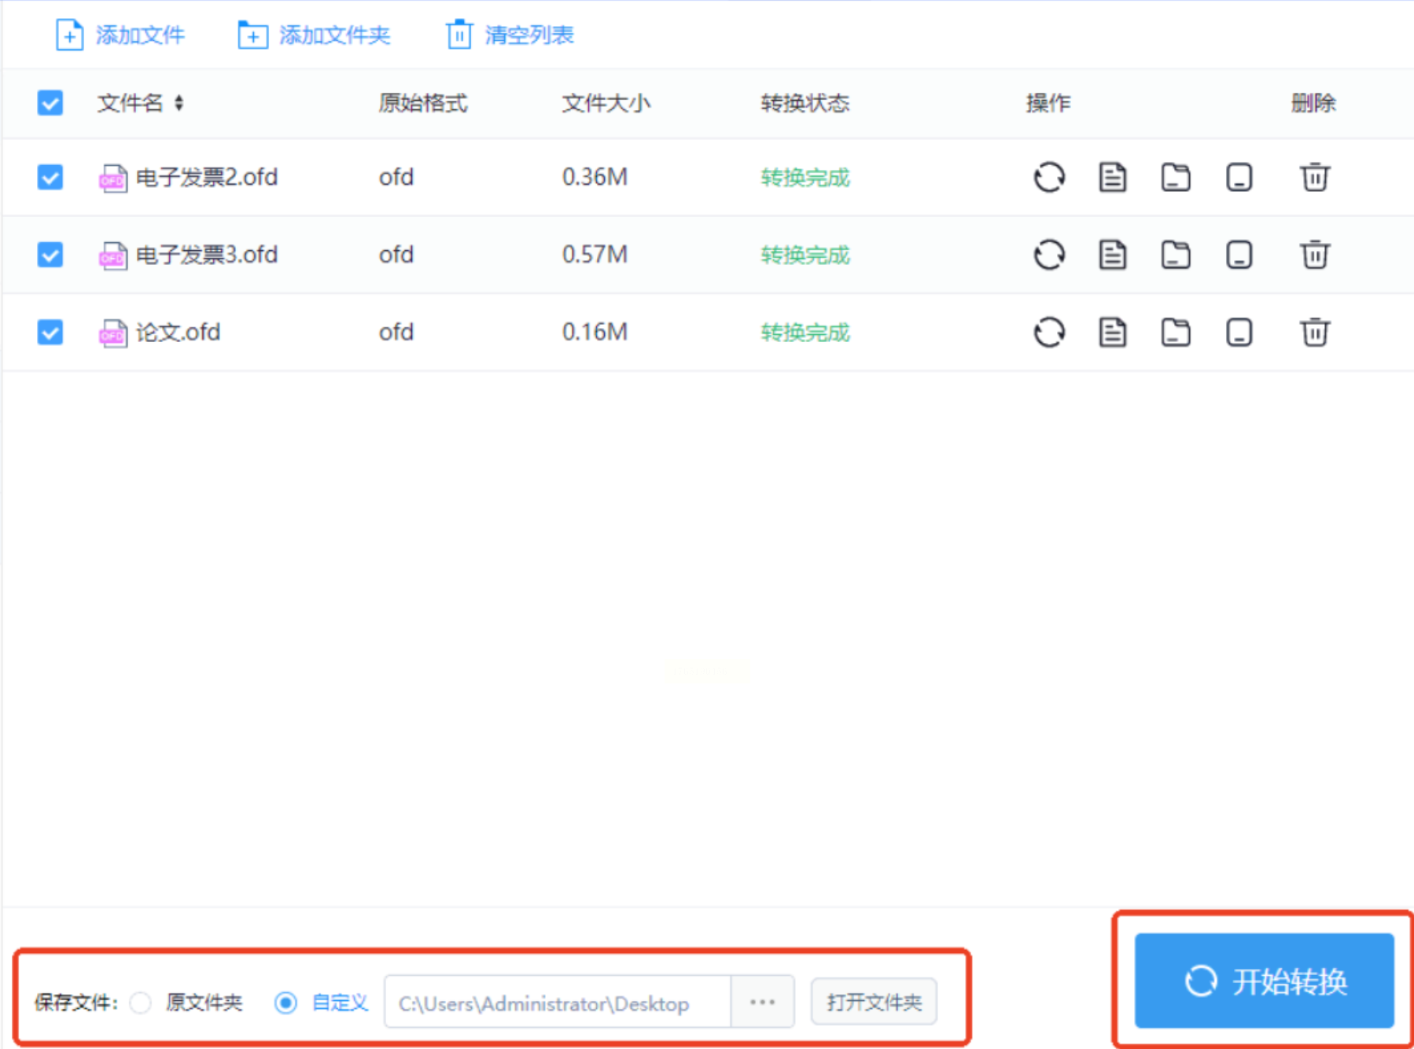Click 添加文件 in the toolbar
This screenshot has height=1049, width=1414.
120,35
